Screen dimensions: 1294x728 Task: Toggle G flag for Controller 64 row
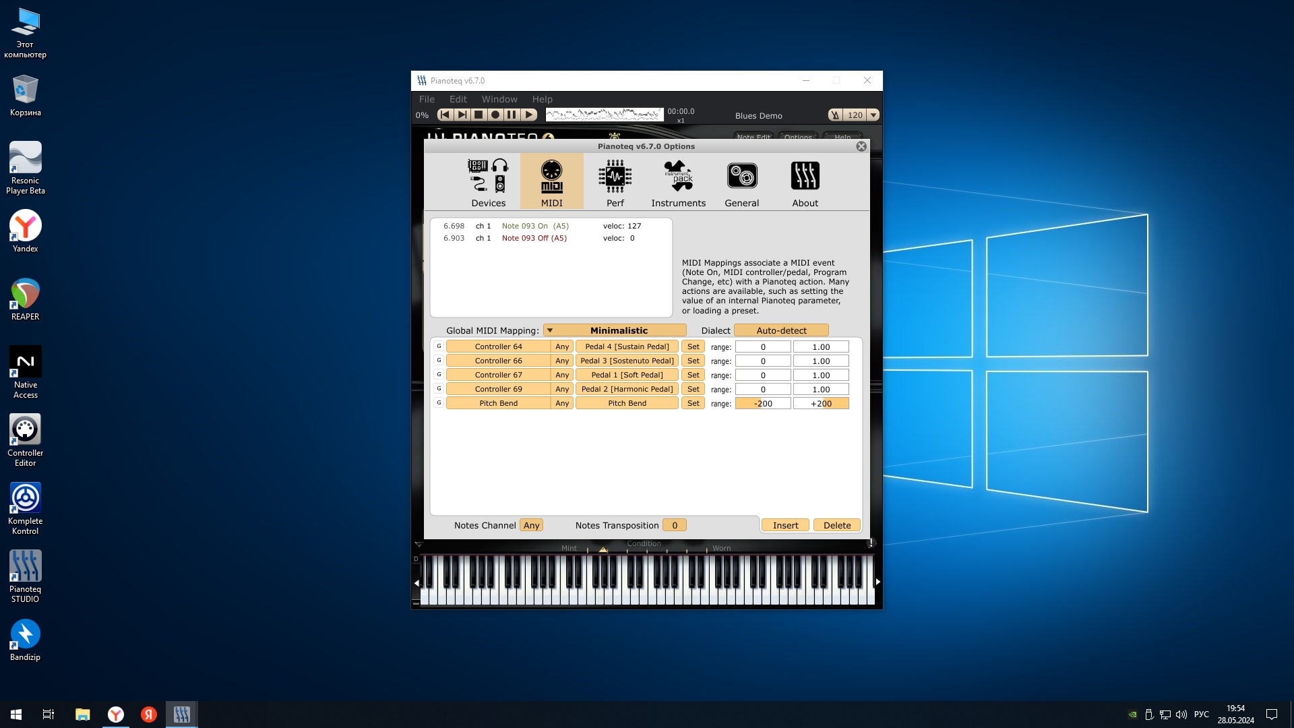(439, 346)
